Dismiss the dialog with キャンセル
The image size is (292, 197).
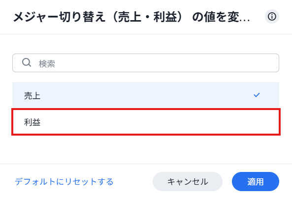[x=188, y=182]
